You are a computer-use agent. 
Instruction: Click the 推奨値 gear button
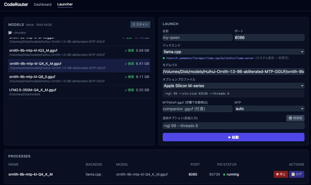tap(295, 118)
